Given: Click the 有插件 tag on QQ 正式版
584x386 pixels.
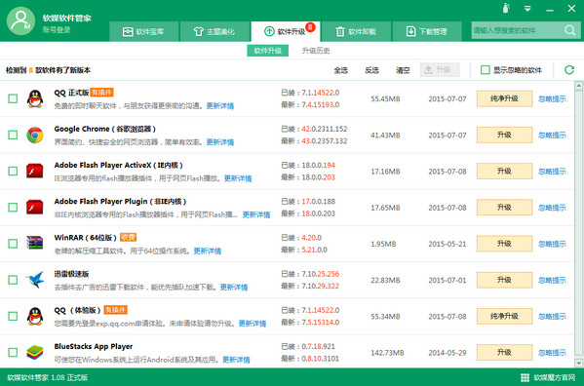Looking at the screenshot, I should [x=101, y=92].
